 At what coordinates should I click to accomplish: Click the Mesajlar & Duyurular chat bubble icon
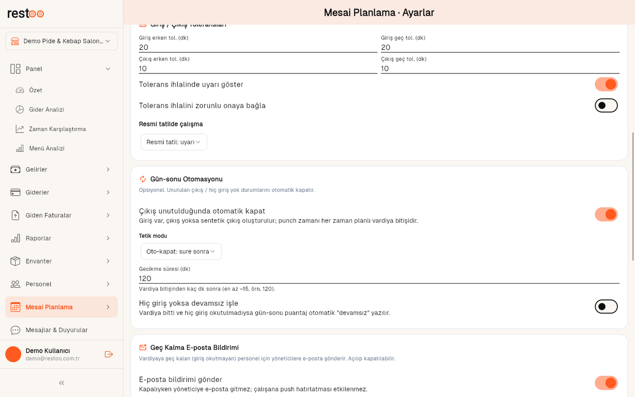pyautogui.click(x=15, y=330)
